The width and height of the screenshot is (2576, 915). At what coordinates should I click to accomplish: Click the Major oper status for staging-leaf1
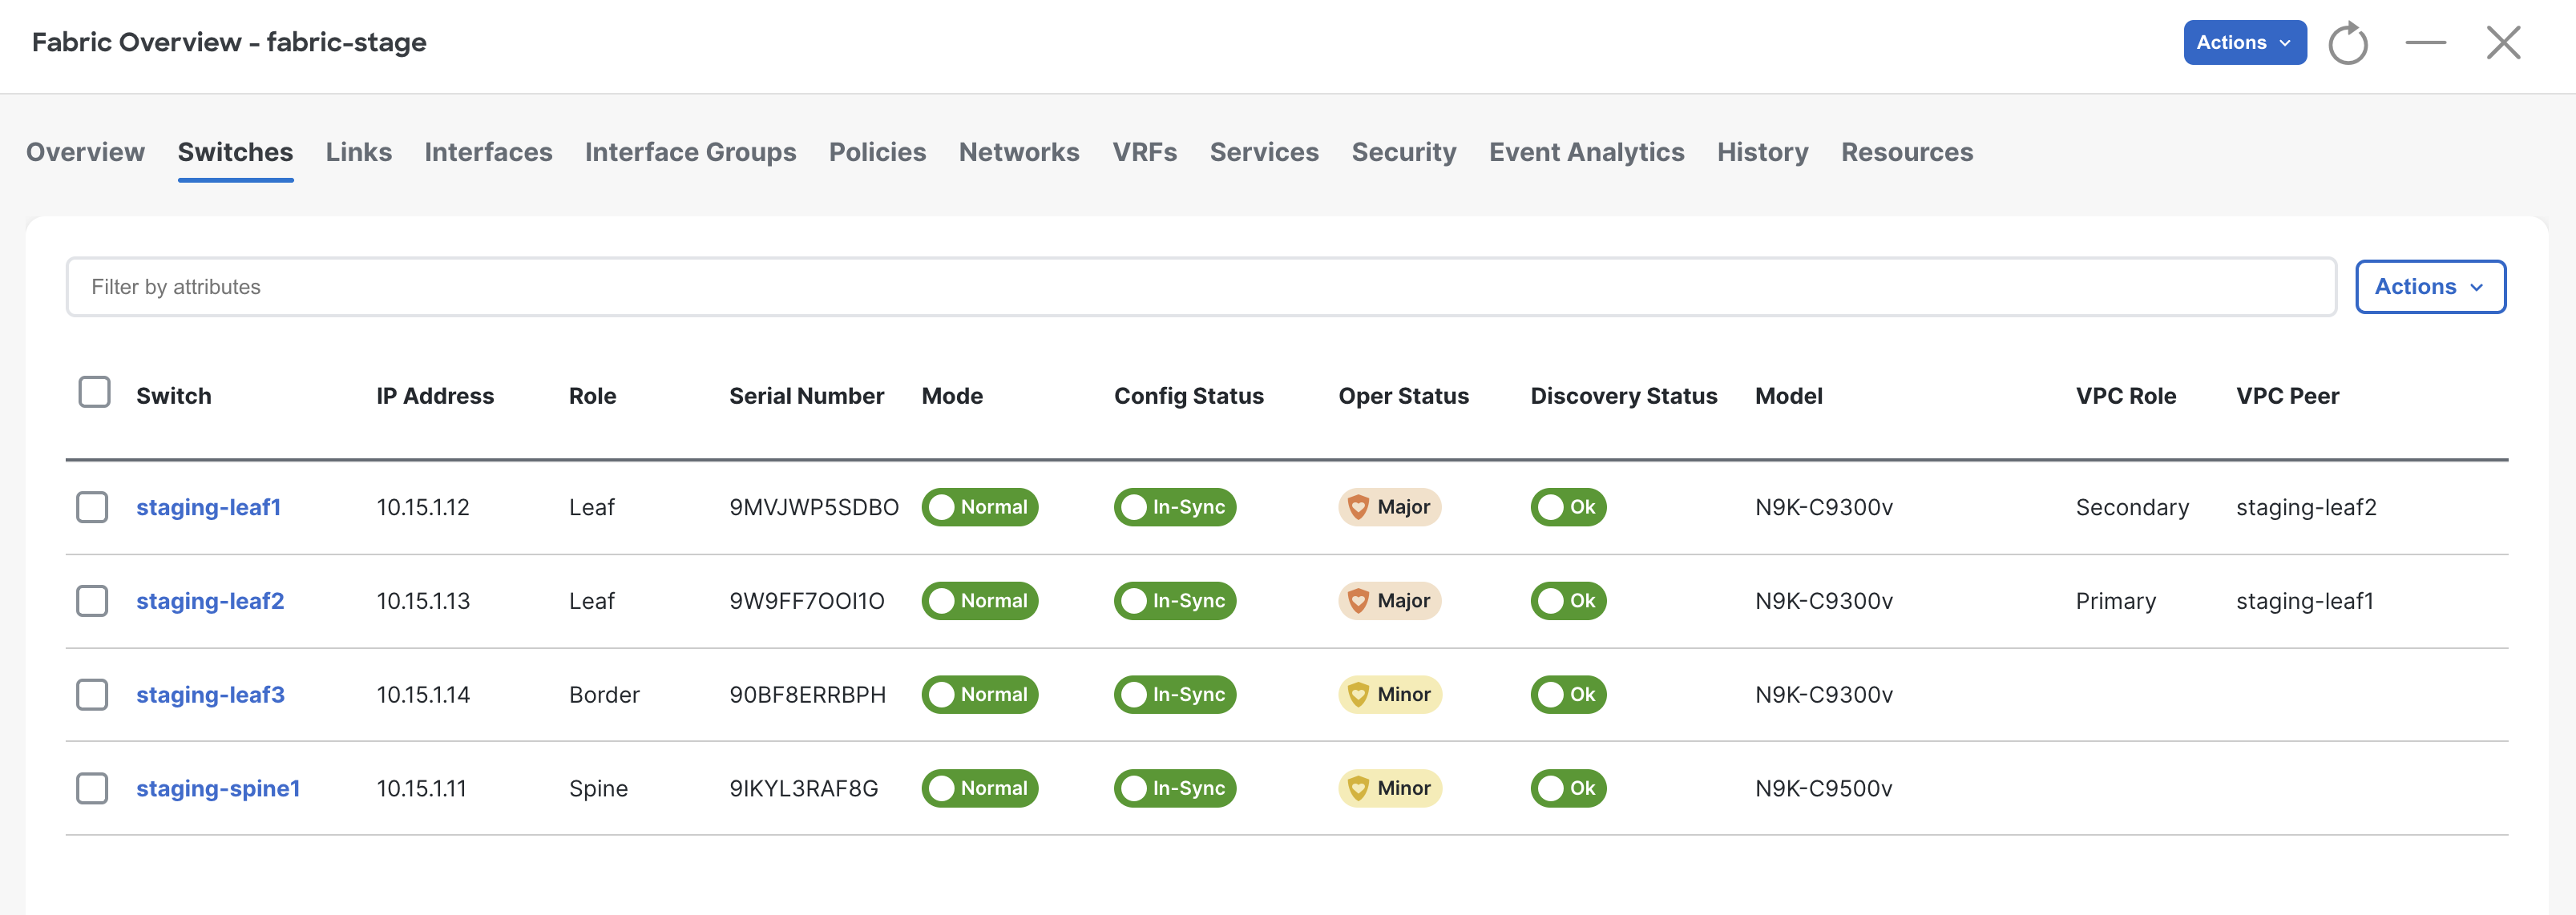coord(1389,507)
